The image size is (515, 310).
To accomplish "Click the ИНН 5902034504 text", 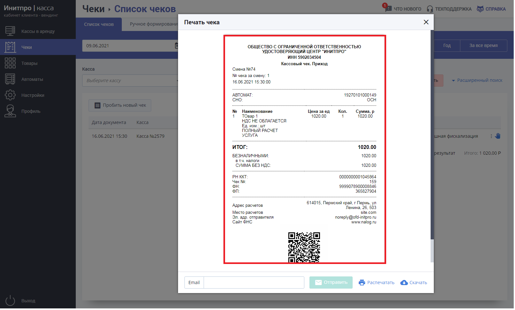I will click(304, 58).
